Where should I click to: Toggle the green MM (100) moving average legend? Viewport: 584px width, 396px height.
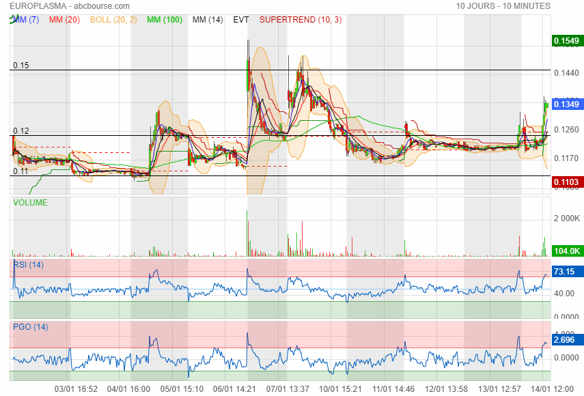(x=165, y=20)
